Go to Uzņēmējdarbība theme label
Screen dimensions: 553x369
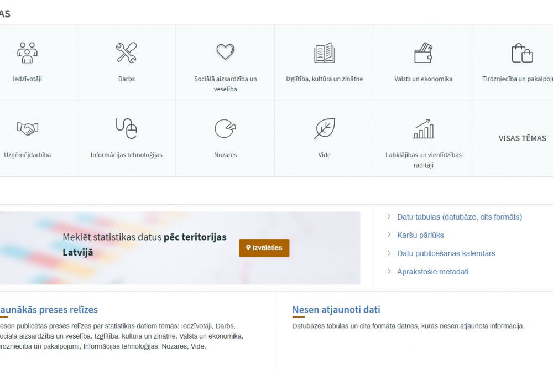[x=28, y=155]
